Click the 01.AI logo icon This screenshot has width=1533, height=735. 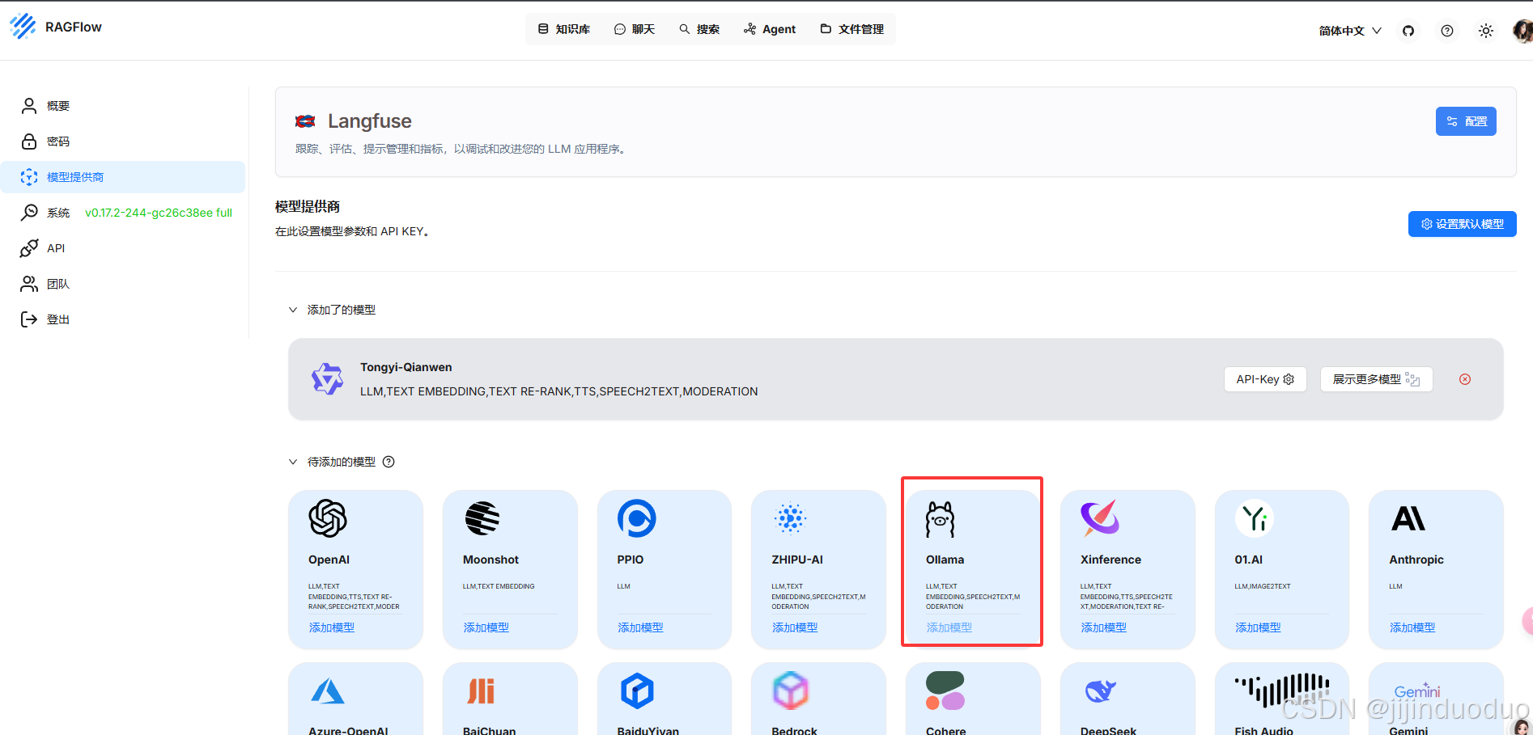click(x=1255, y=518)
